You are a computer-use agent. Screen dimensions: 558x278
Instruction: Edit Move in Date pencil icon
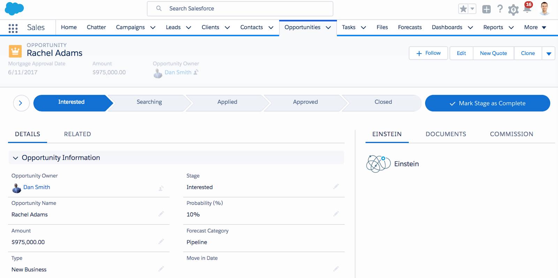click(336, 269)
